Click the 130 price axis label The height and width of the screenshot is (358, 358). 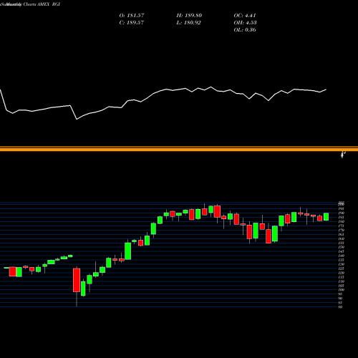(341, 264)
